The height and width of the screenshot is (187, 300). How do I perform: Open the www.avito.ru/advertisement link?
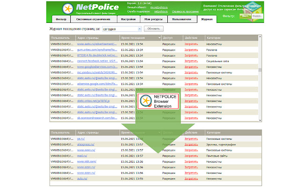(97, 44)
